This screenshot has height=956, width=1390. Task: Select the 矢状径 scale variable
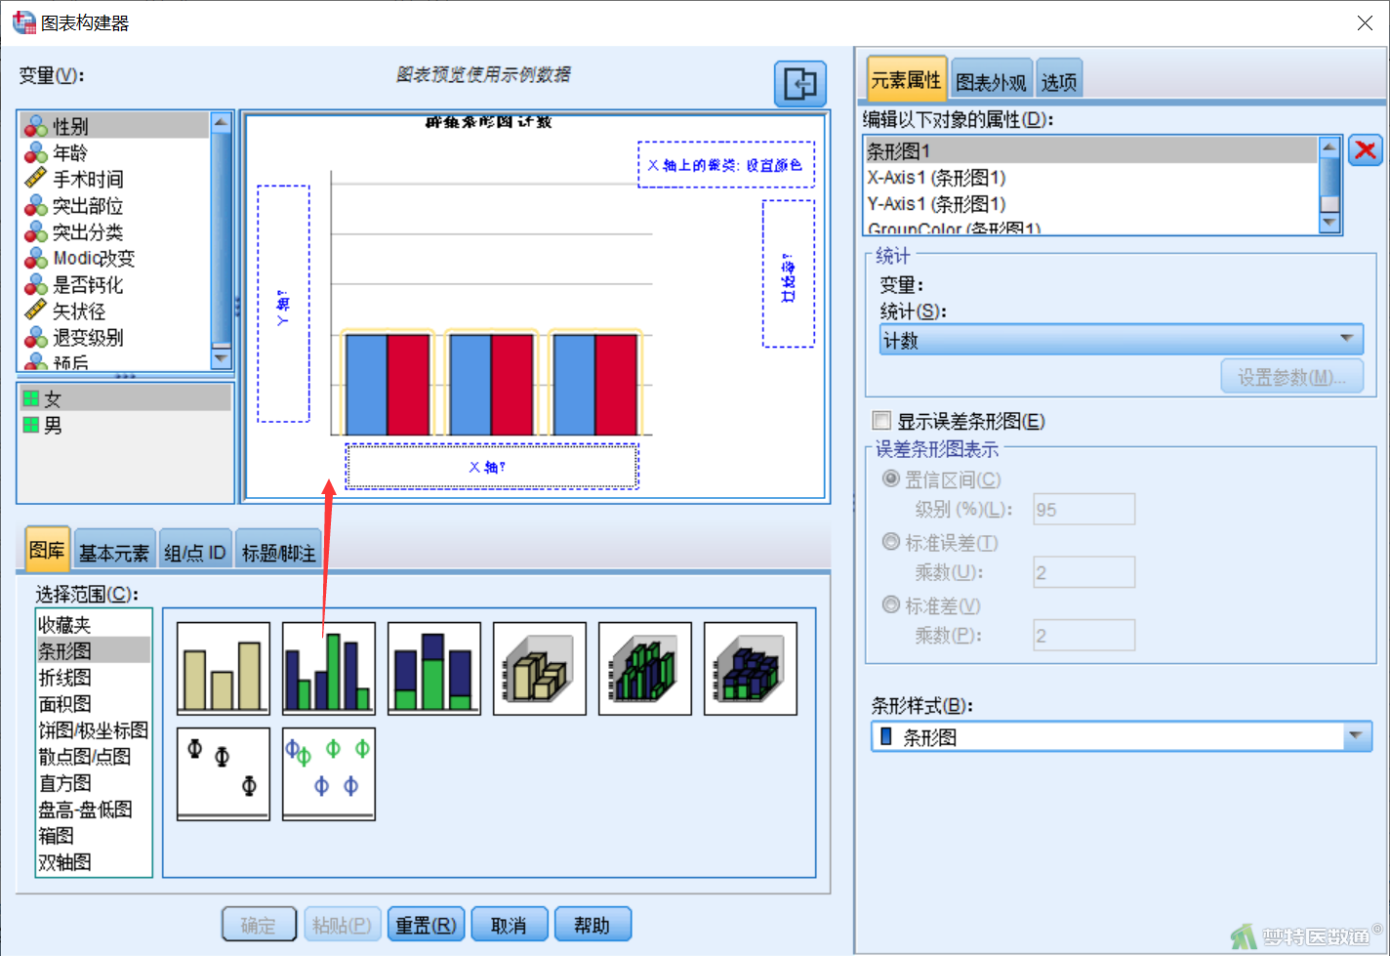pyautogui.click(x=114, y=311)
